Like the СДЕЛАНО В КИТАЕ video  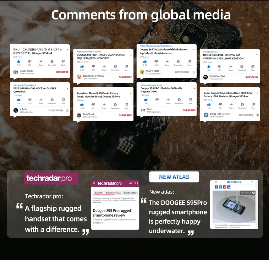pyautogui.click(x=82, y=67)
